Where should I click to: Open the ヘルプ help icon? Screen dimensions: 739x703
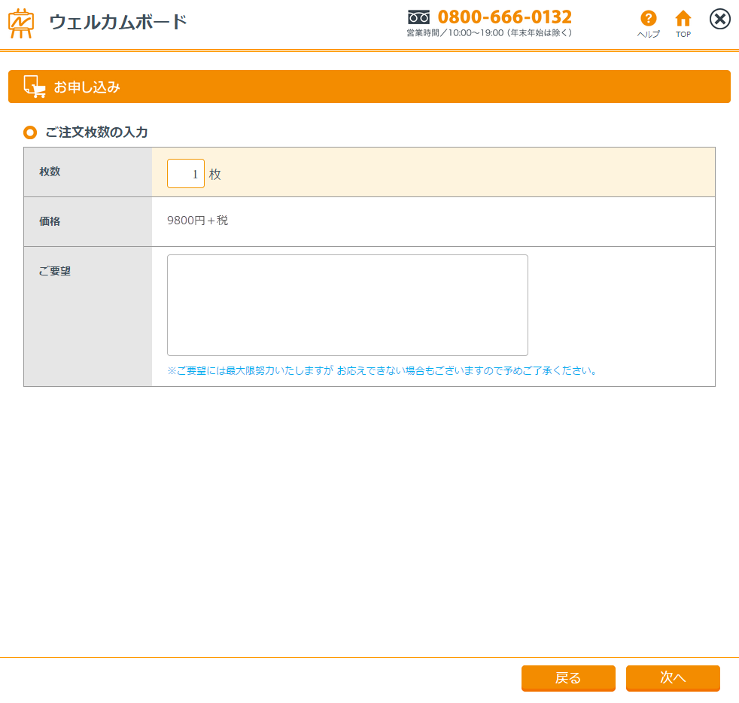(x=648, y=19)
